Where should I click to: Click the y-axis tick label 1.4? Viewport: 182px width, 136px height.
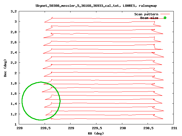(14, 104)
